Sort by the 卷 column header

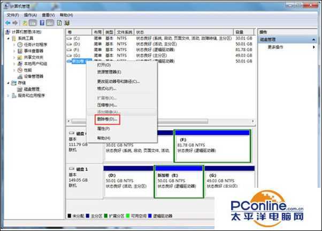[79, 32]
